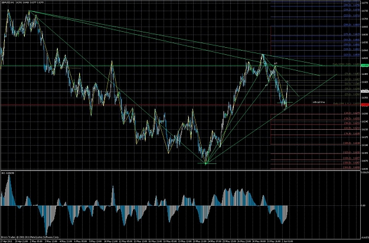
Task: Click the '24 May 07:00' time axis label
Action: [x=215, y=241]
